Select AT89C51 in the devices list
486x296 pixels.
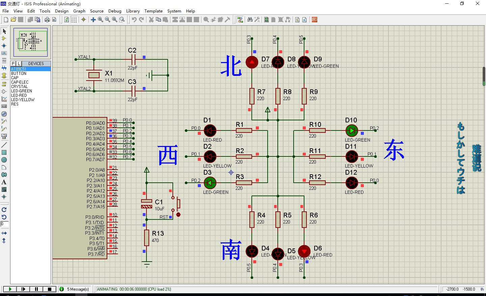tap(30, 69)
